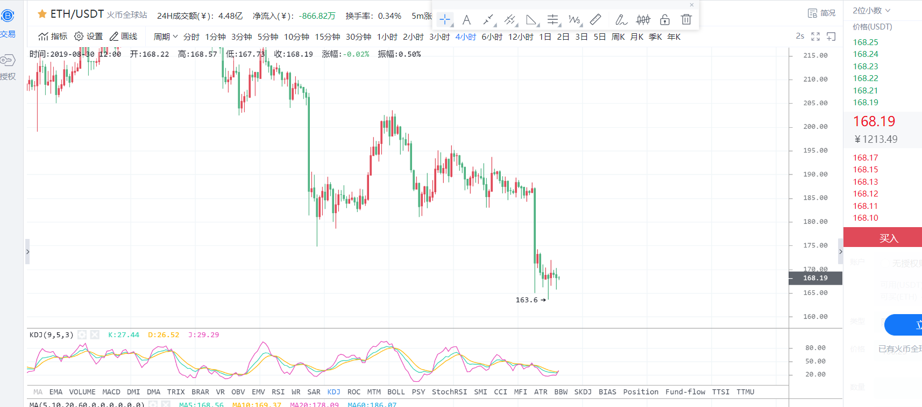The width and height of the screenshot is (922, 407).
Task: Pop out chart into new window
Action: coord(831,37)
